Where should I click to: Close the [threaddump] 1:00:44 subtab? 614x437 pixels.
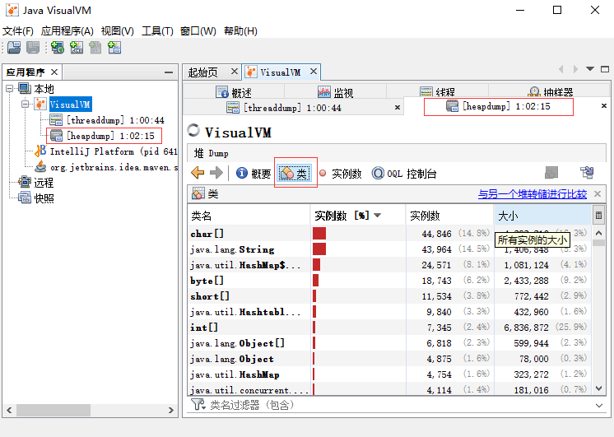tap(397, 107)
